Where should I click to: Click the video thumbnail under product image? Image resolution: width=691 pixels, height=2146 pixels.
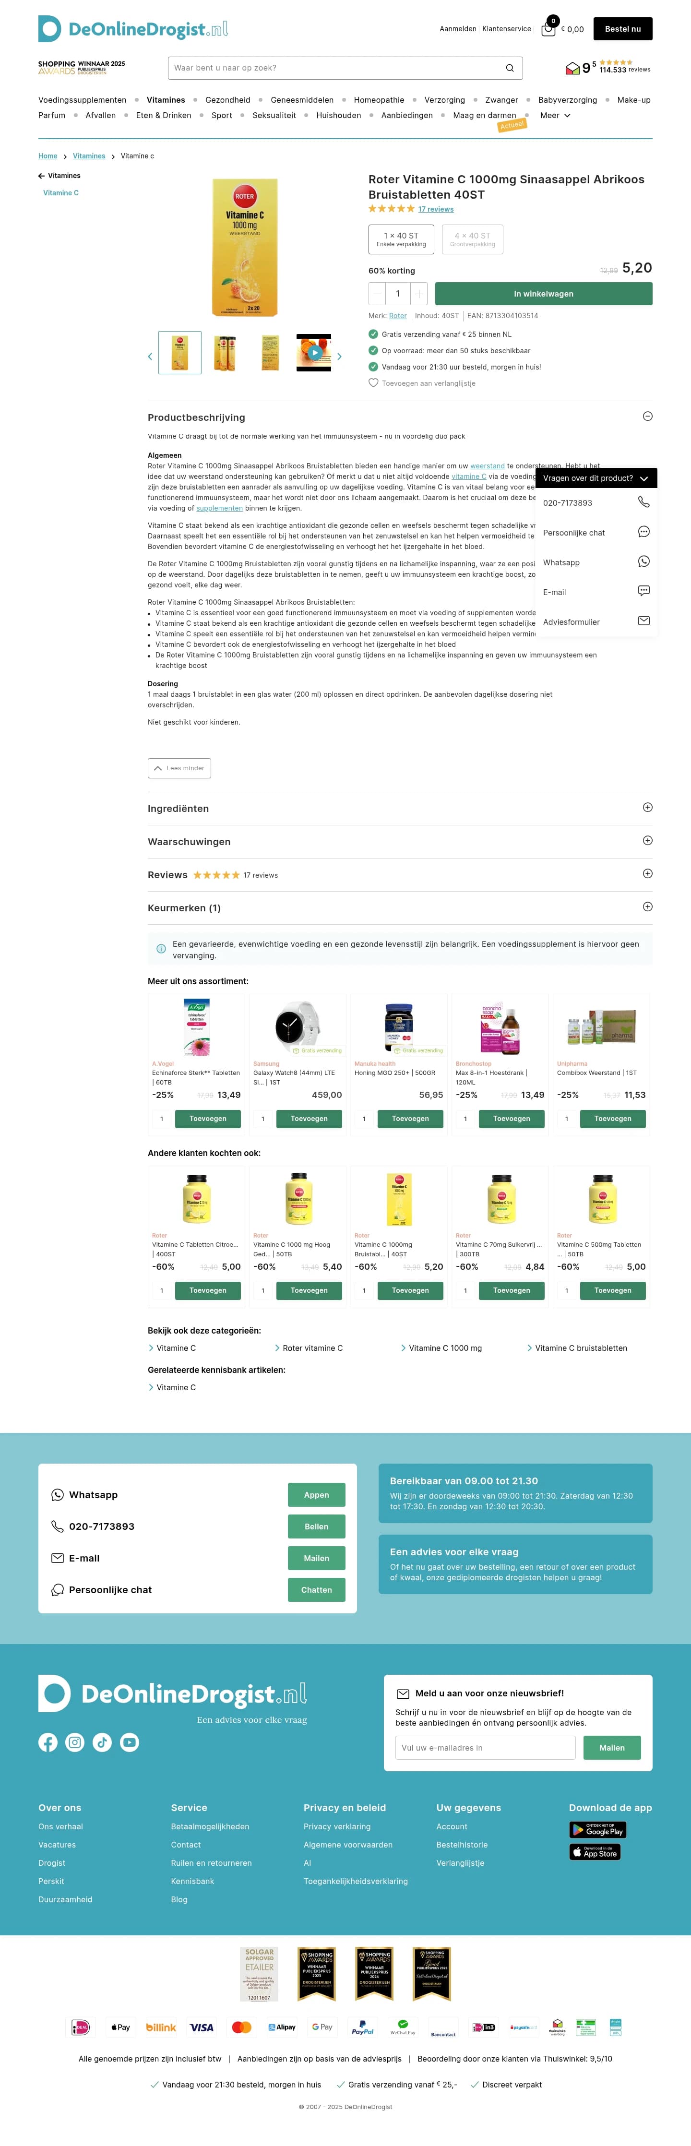(x=314, y=352)
